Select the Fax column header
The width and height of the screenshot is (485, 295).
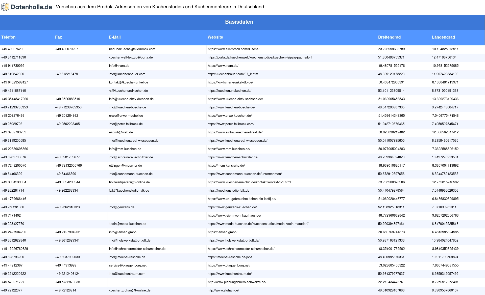click(58, 37)
